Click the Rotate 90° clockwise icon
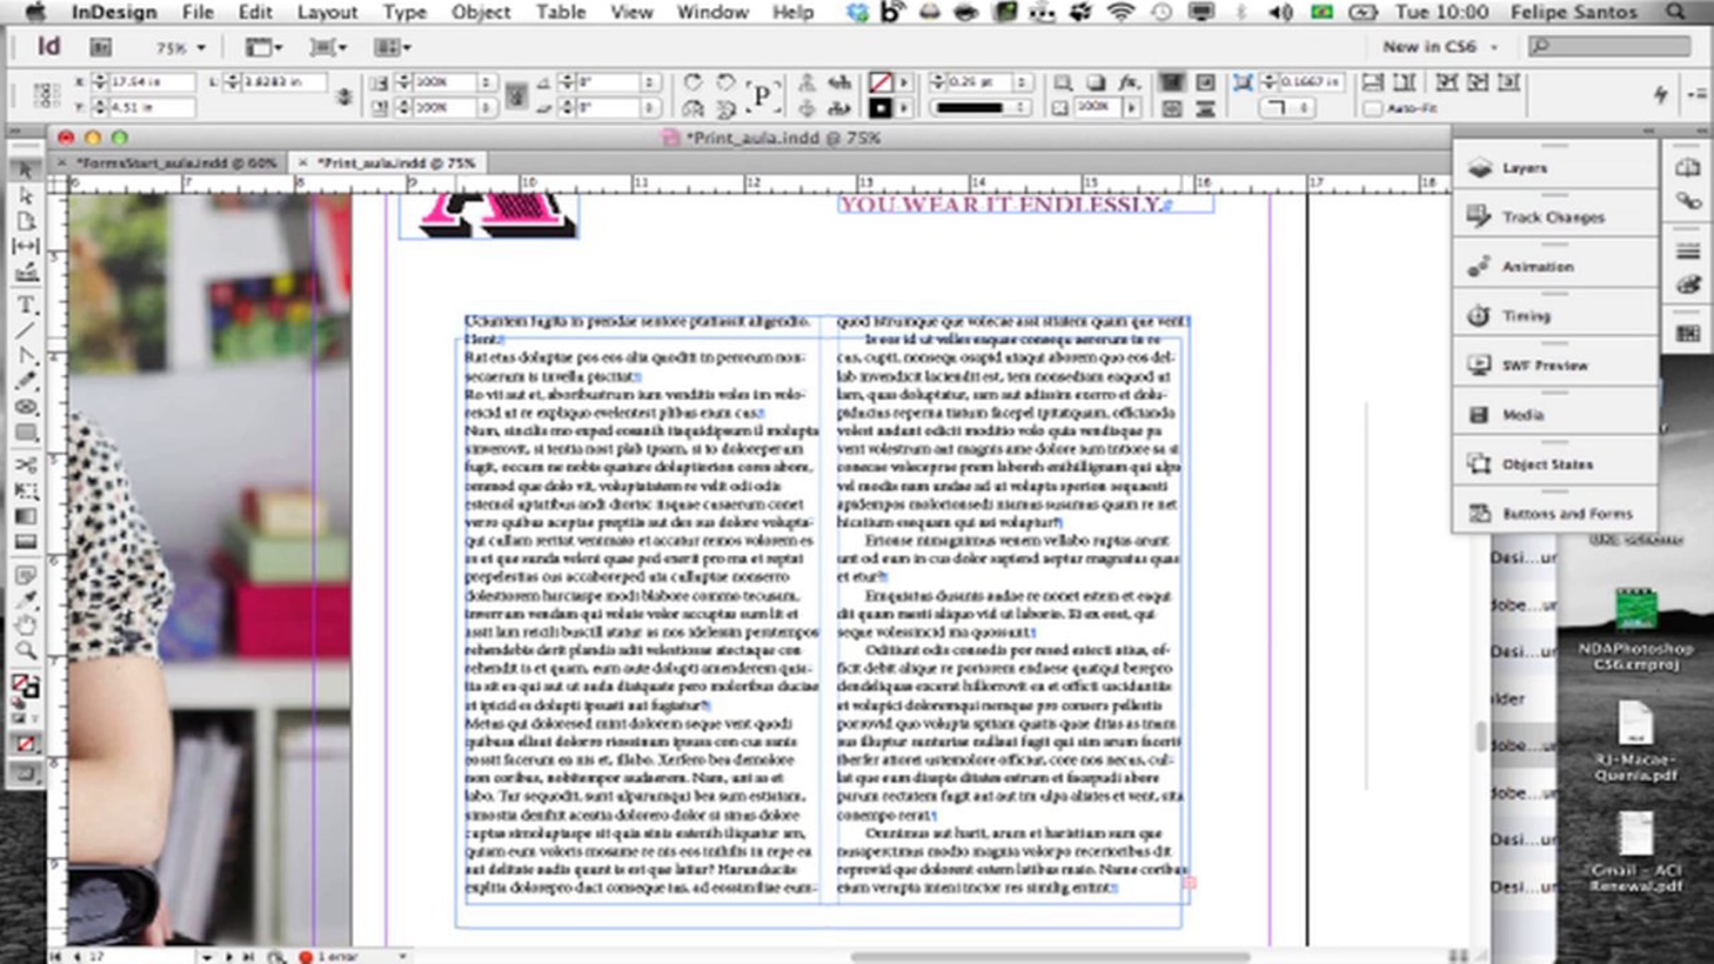This screenshot has width=1714, height=964. [x=692, y=83]
